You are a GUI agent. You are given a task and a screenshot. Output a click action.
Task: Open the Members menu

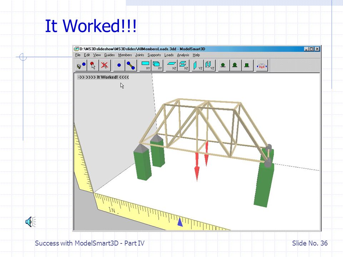[125, 55]
